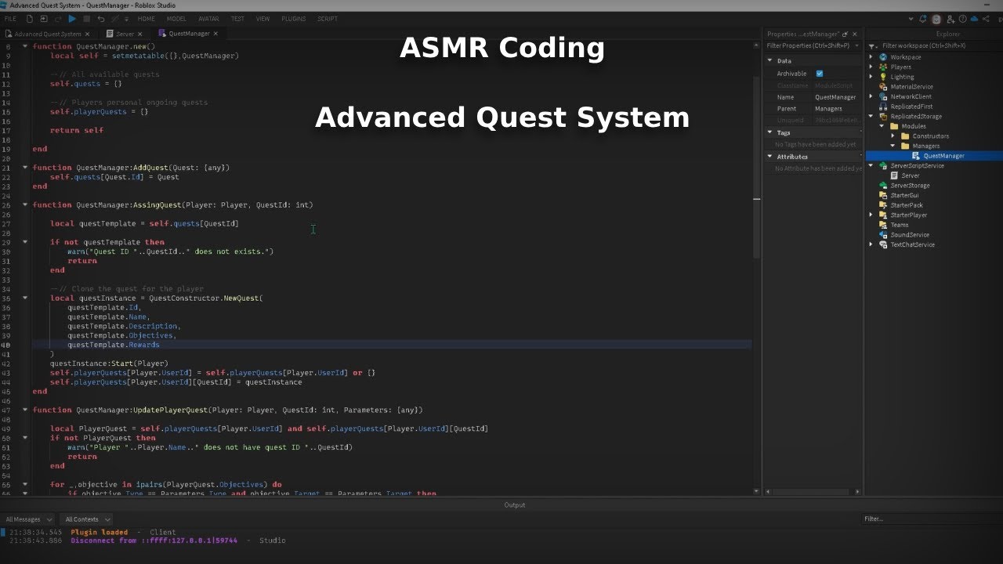Switch to the VIEW ribbon tab
This screenshot has height=564, width=1003.
pos(263,19)
